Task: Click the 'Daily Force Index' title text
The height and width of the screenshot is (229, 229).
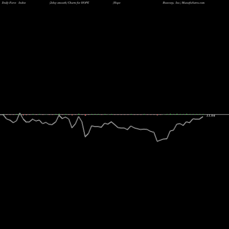Action: 14,3
